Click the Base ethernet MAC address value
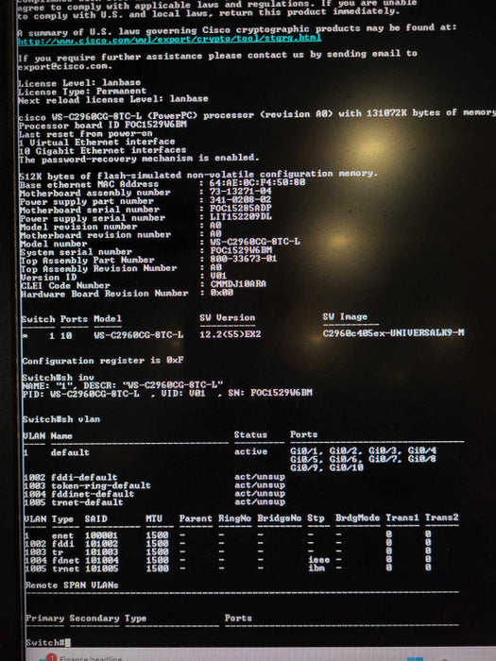 258,182
